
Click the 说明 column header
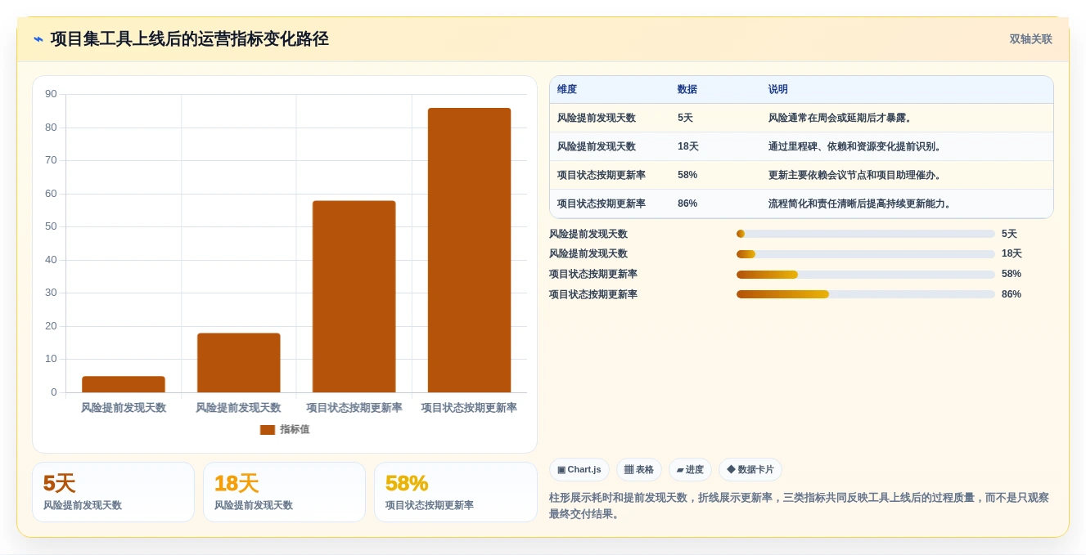[x=778, y=90]
